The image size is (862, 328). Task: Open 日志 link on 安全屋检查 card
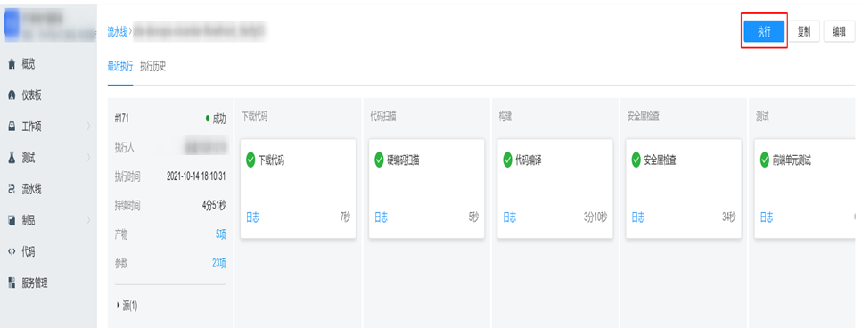(637, 217)
